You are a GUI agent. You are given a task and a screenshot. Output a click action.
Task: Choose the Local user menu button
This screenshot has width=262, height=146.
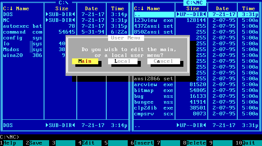tap(122, 61)
